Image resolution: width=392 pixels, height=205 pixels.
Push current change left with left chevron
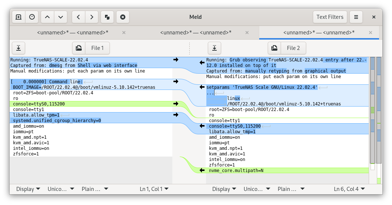tap(78, 17)
